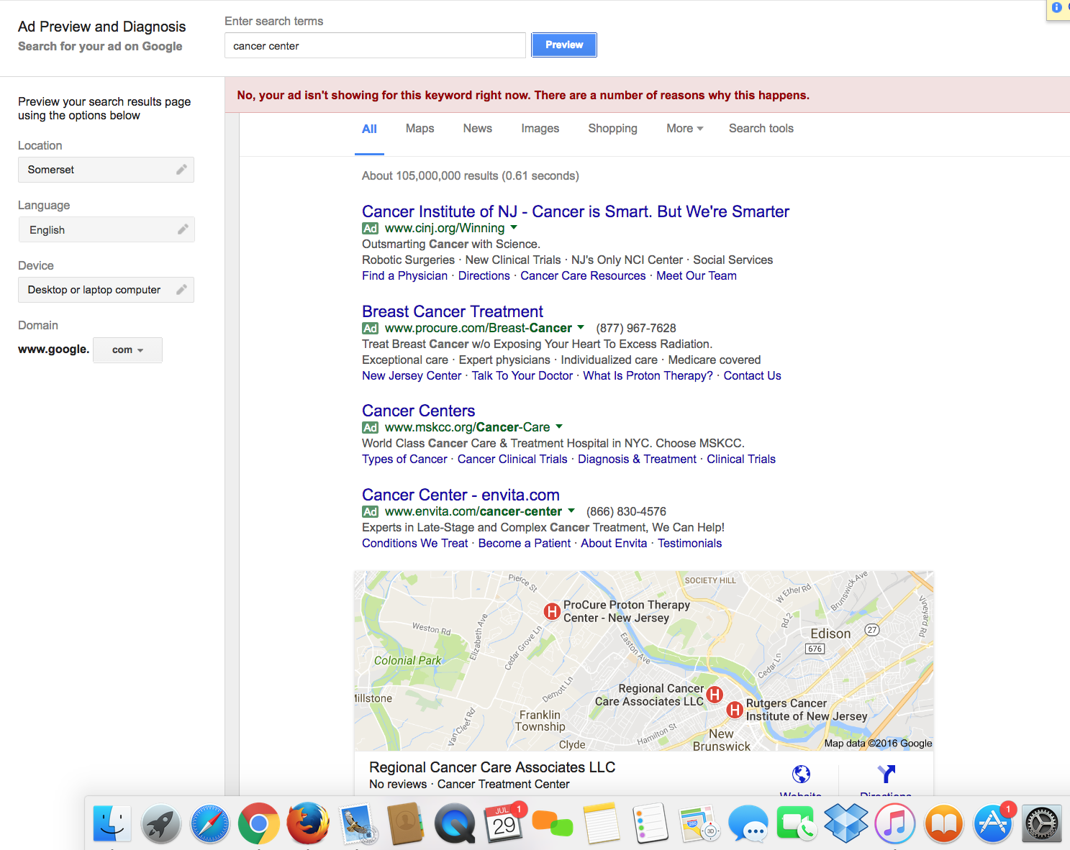This screenshot has height=850, width=1070.
Task: Click the search terms field containing 'cancer center'
Action: click(x=375, y=45)
